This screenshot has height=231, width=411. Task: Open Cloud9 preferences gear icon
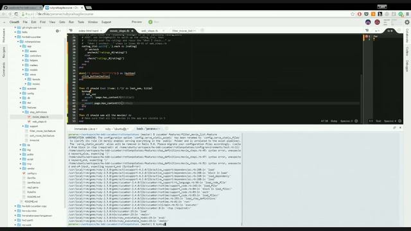(407, 22)
